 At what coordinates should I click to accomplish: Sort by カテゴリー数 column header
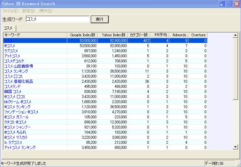coord(139,35)
